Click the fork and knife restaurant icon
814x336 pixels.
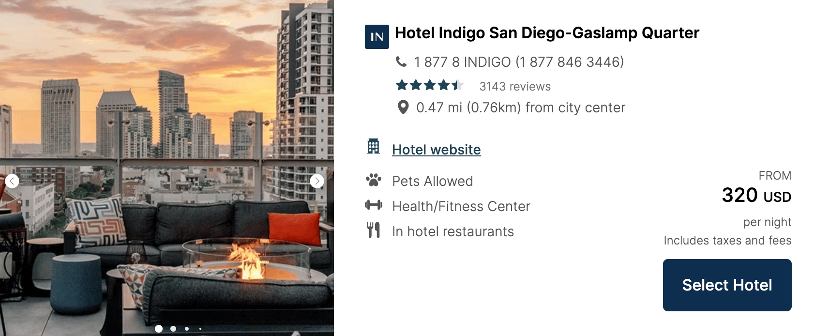point(373,230)
